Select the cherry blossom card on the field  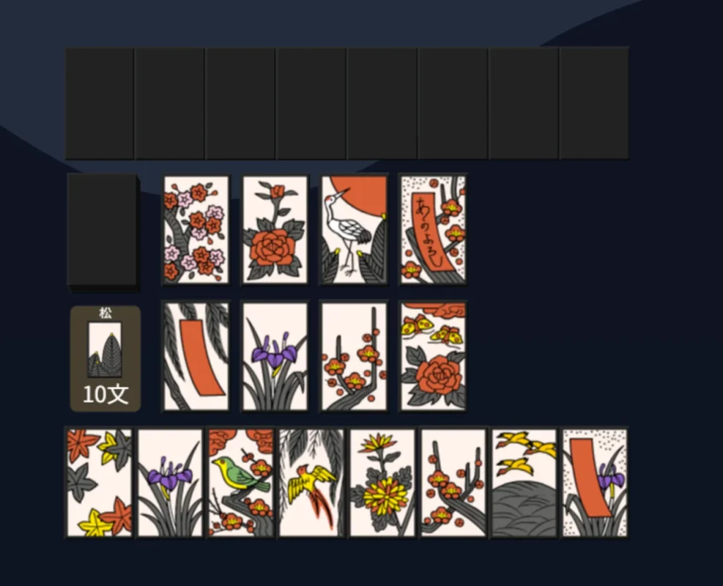[x=196, y=229]
